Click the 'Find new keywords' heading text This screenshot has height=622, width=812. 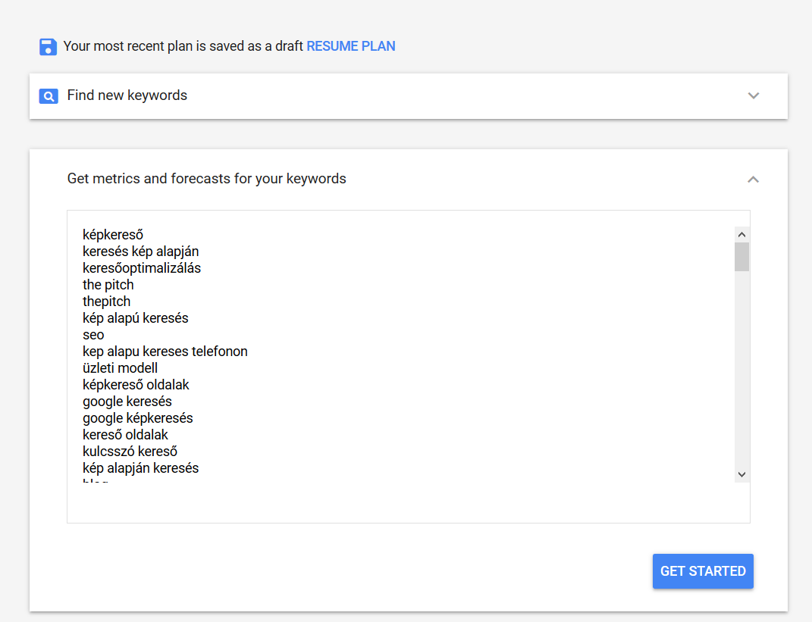pyautogui.click(x=127, y=95)
